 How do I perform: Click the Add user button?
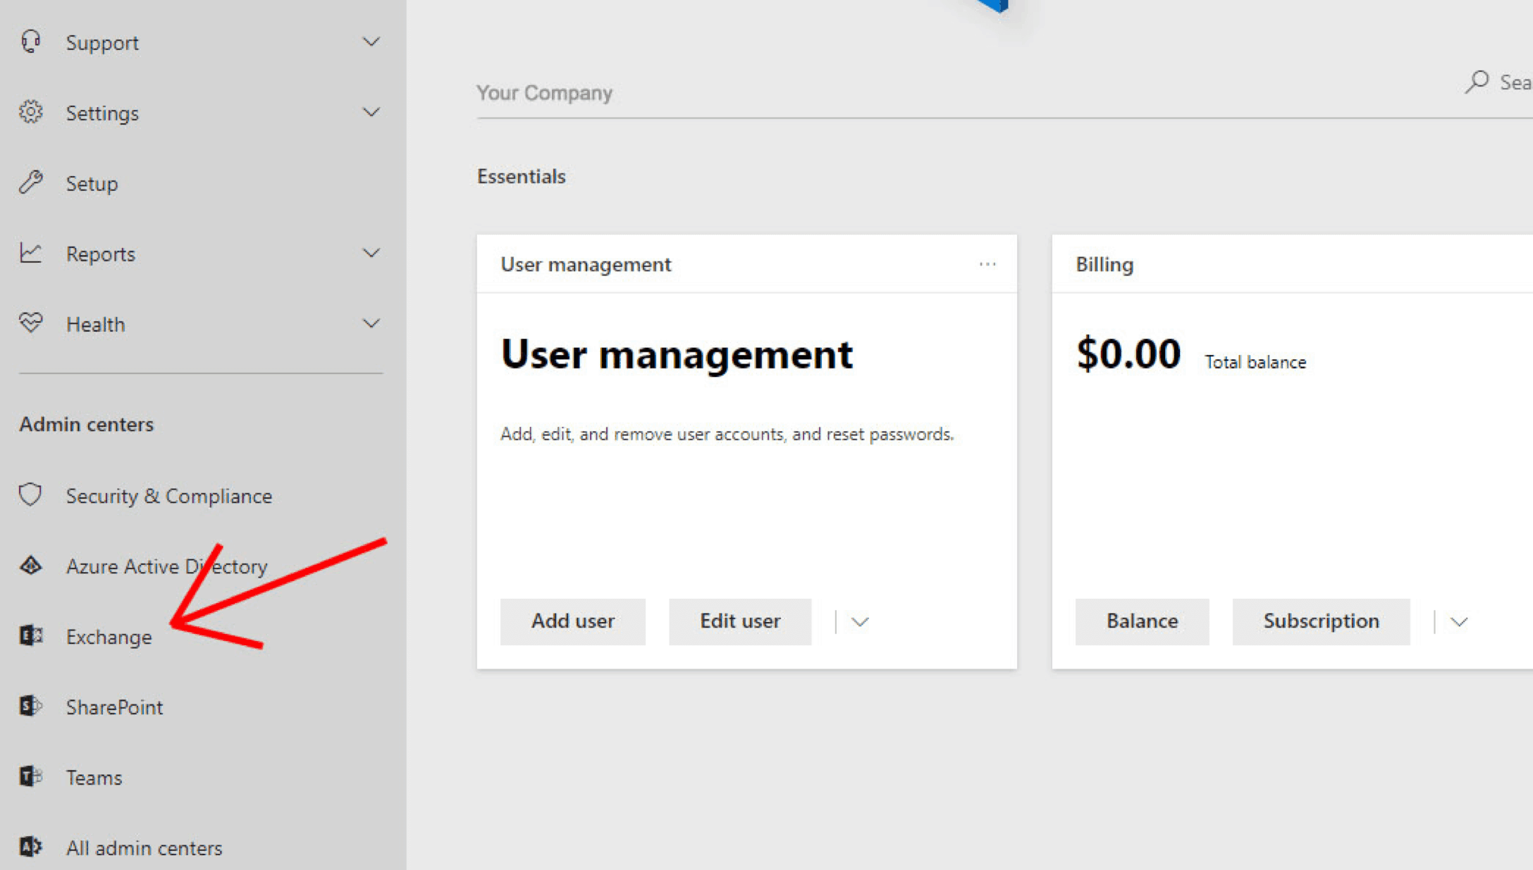click(572, 621)
